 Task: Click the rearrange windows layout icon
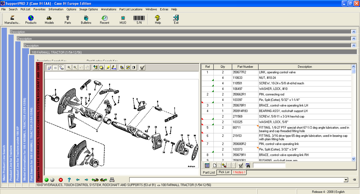tap(122, 67)
